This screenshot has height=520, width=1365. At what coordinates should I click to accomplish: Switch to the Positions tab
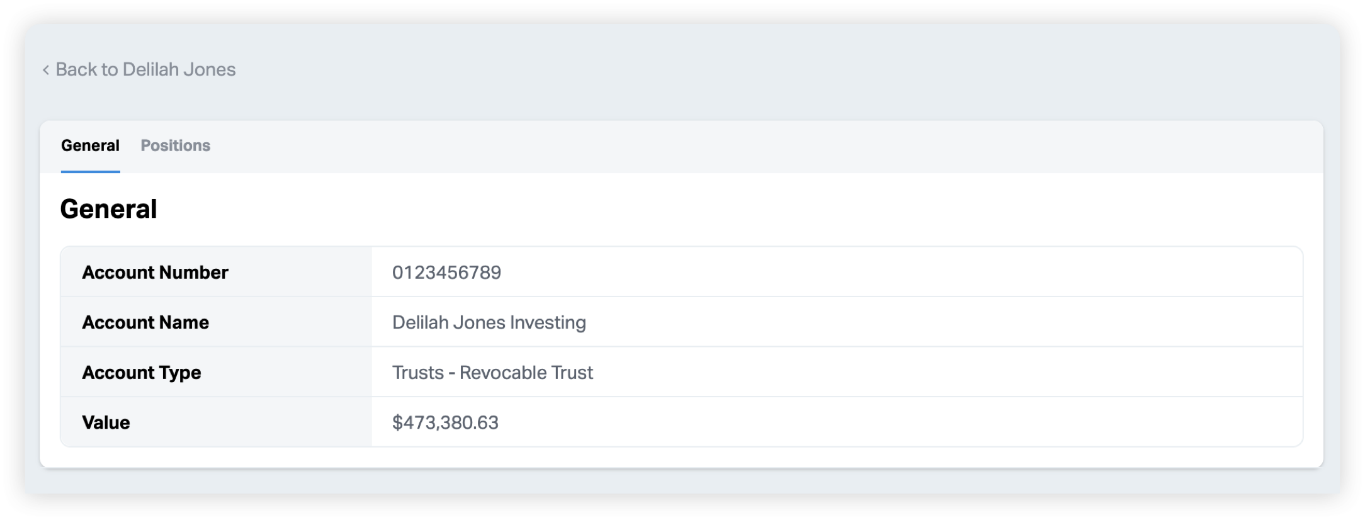pos(175,145)
